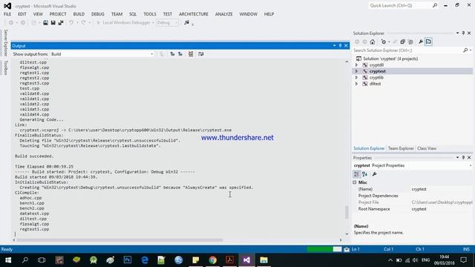Image resolution: width=475 pixels, height=267 pixels.
Task: Click the Open File toolbar icon
Action: coord(45,23)
